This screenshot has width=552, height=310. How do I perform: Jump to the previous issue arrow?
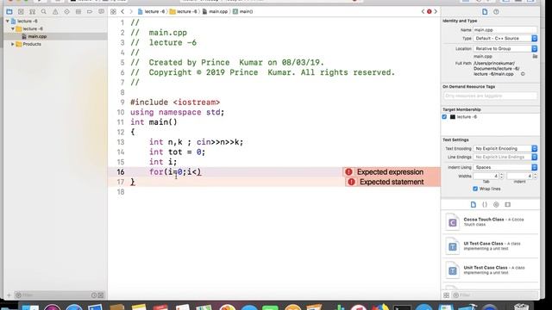pos(423,11)
